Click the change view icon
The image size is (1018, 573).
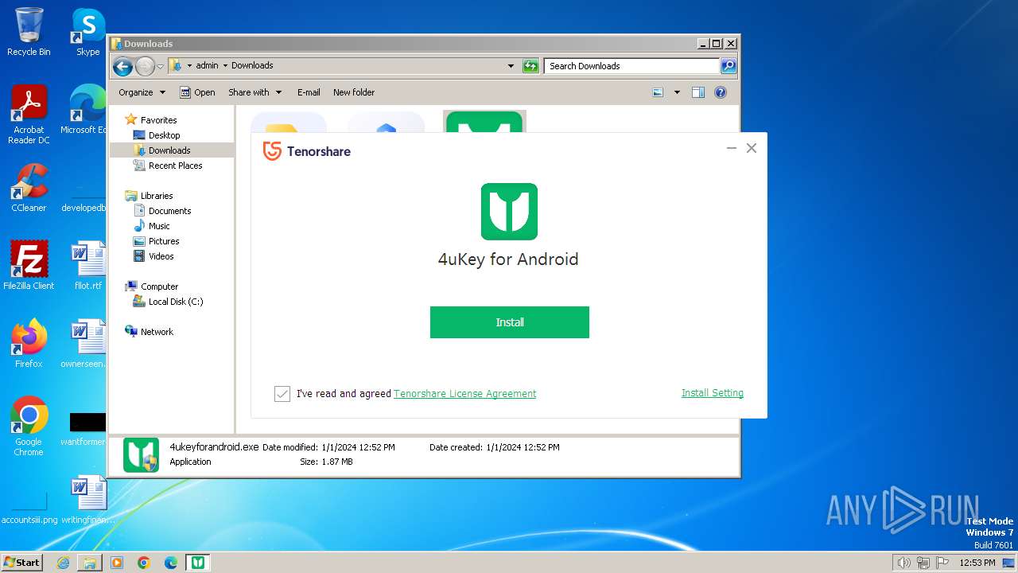tap(658, 92)
